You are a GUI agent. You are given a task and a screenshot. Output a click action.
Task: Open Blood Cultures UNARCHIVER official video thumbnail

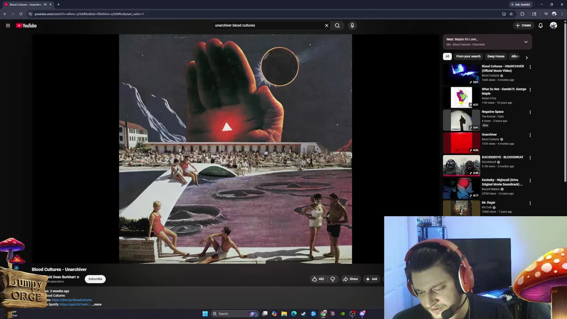[461, 74]
